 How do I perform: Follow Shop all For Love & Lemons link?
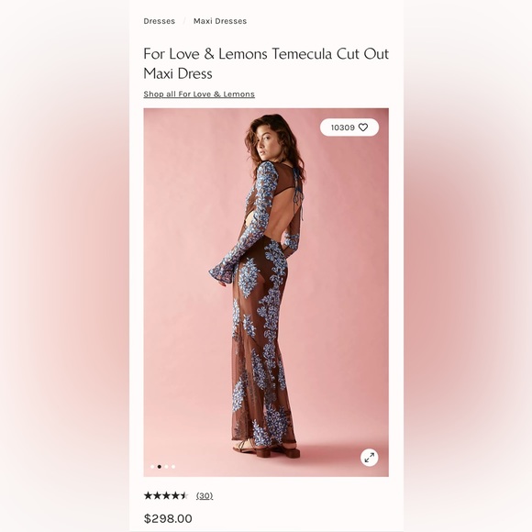[199, 94]
